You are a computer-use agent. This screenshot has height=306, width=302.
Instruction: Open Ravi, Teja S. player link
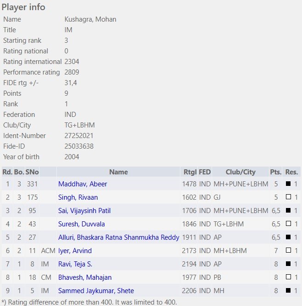pyautogui.click(x=75, y=264)
